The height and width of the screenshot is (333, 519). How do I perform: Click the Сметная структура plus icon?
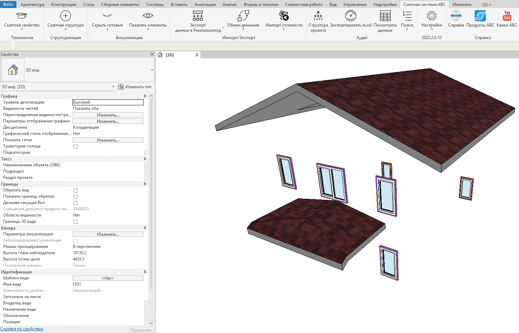pos(66,16)
